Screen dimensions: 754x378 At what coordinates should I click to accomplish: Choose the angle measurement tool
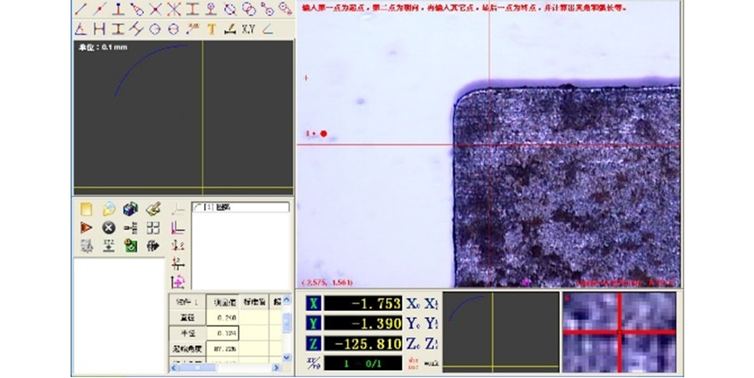[x=268, y=29]
